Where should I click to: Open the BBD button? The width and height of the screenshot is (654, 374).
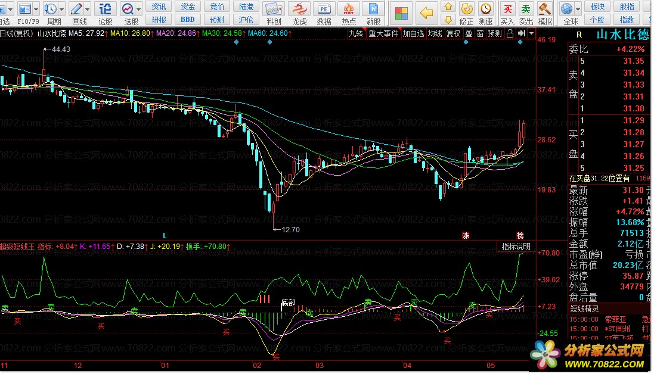188,20
